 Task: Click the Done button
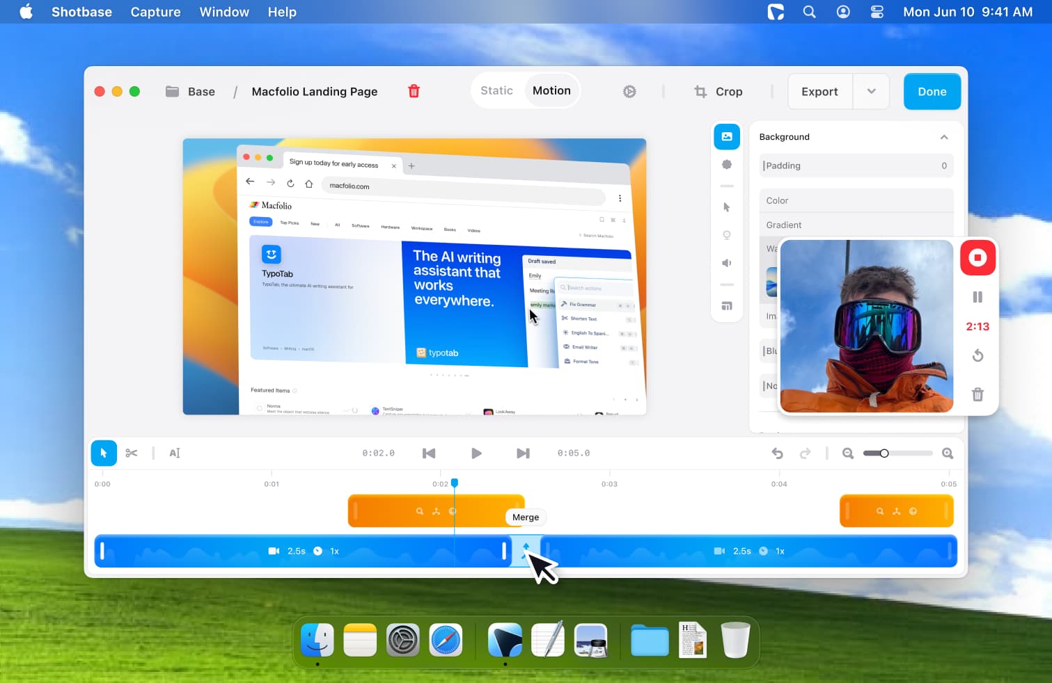932,91
